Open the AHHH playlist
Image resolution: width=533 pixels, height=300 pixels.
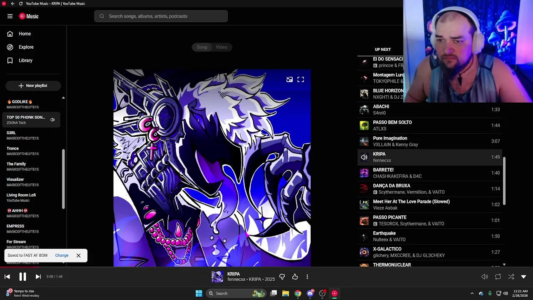click(31, 213)
